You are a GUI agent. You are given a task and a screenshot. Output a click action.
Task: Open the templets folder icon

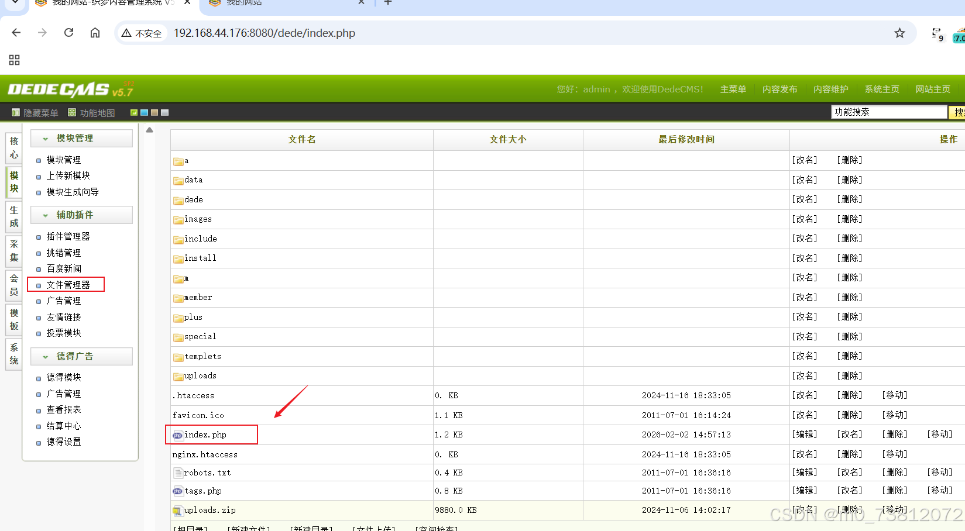click(x=178, y=357)
